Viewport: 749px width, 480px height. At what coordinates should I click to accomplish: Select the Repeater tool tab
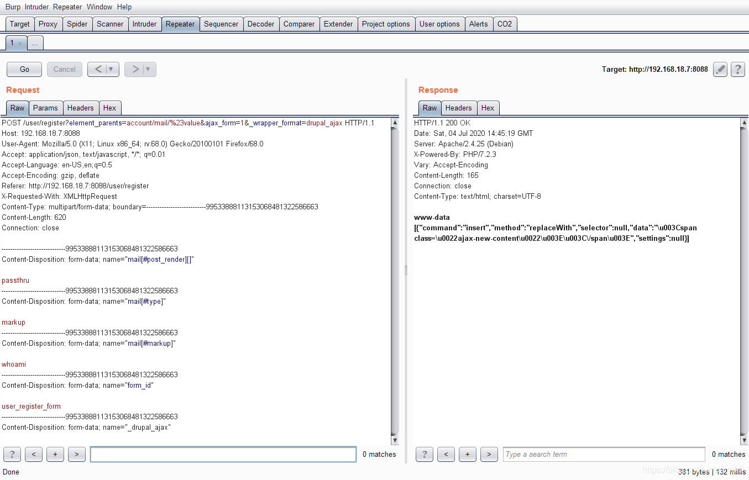180,24
